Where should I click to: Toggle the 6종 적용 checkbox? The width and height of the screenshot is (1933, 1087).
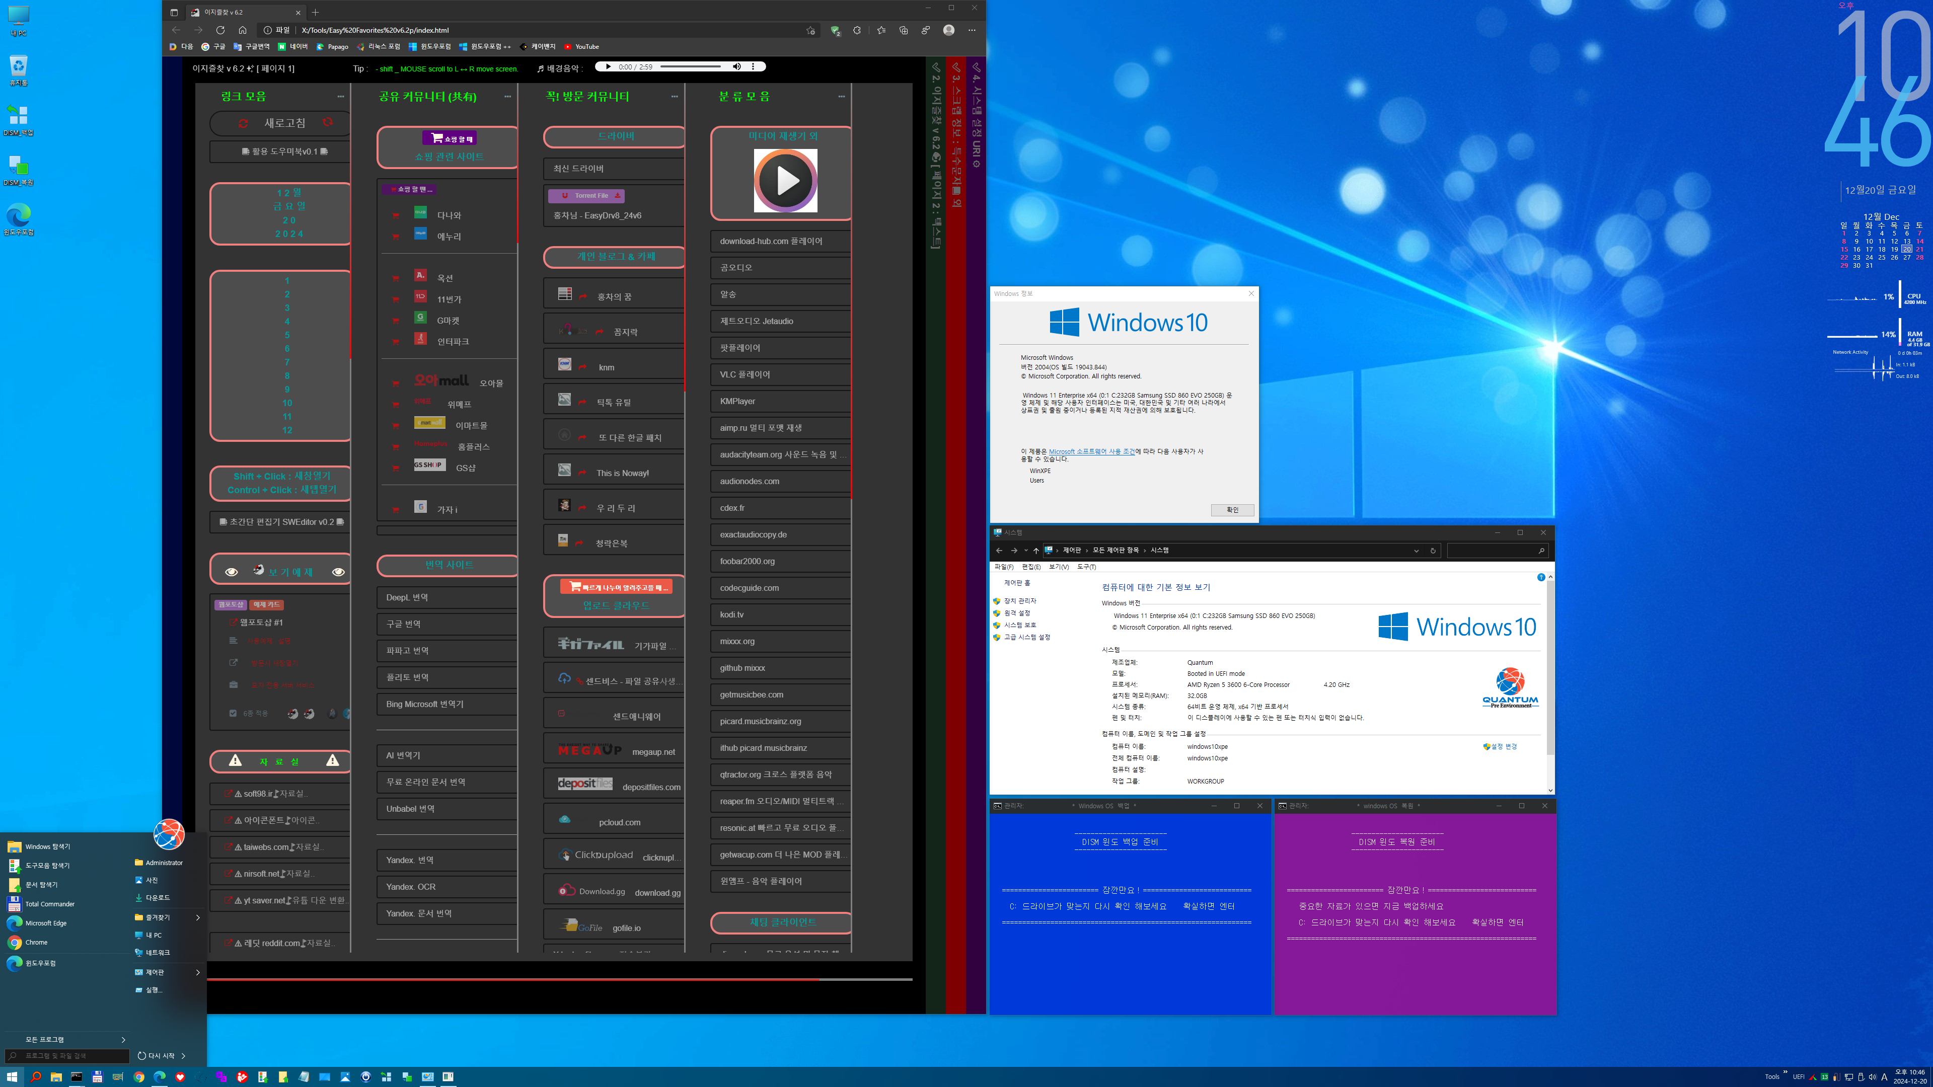pos(234,714)
